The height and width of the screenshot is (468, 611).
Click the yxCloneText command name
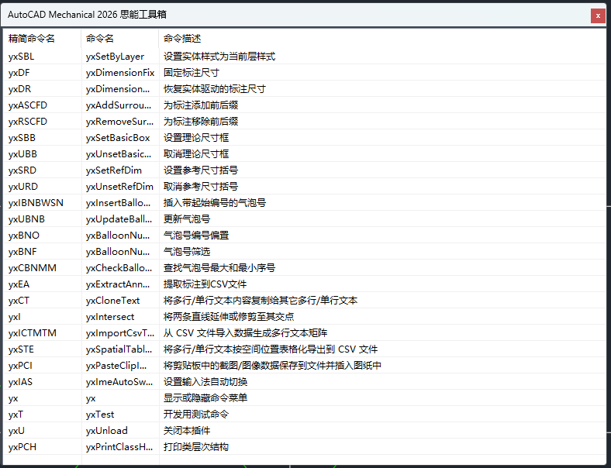pyautogui.click(x=112, y=301)
